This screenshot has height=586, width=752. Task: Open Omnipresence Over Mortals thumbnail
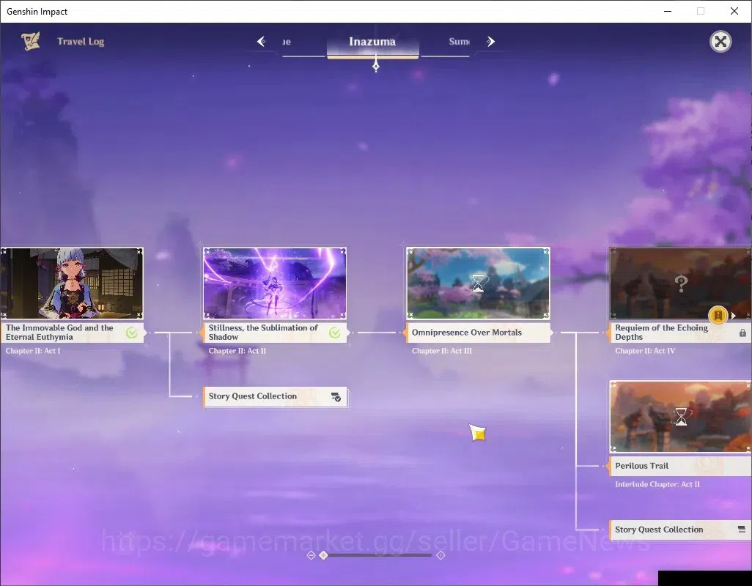pyautogui.click(x=478, y=283)
